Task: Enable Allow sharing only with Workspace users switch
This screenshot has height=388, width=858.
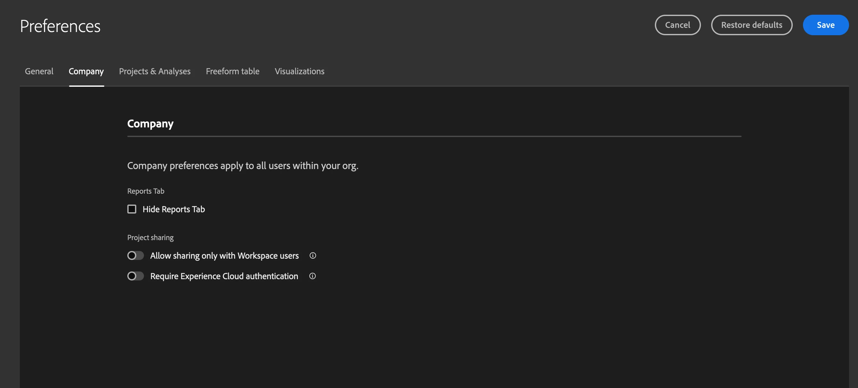Action: [135, 256]
